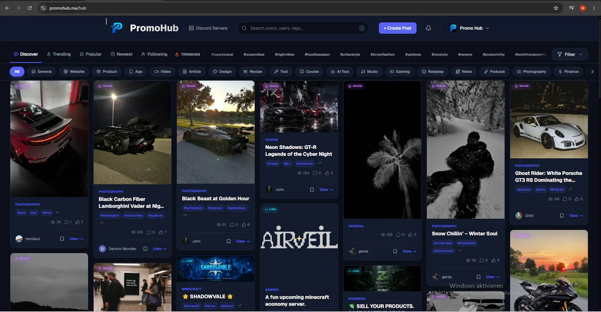Click the browser address bar URL
Image resolution: width=601 pixels, height=312 pixels.
[68, 8]
